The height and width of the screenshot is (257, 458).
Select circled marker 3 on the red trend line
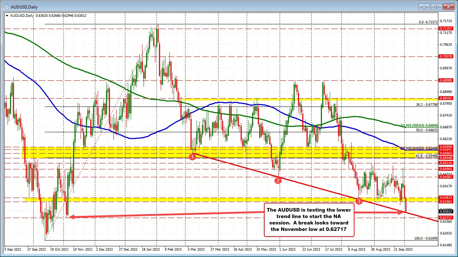[359, 201]
